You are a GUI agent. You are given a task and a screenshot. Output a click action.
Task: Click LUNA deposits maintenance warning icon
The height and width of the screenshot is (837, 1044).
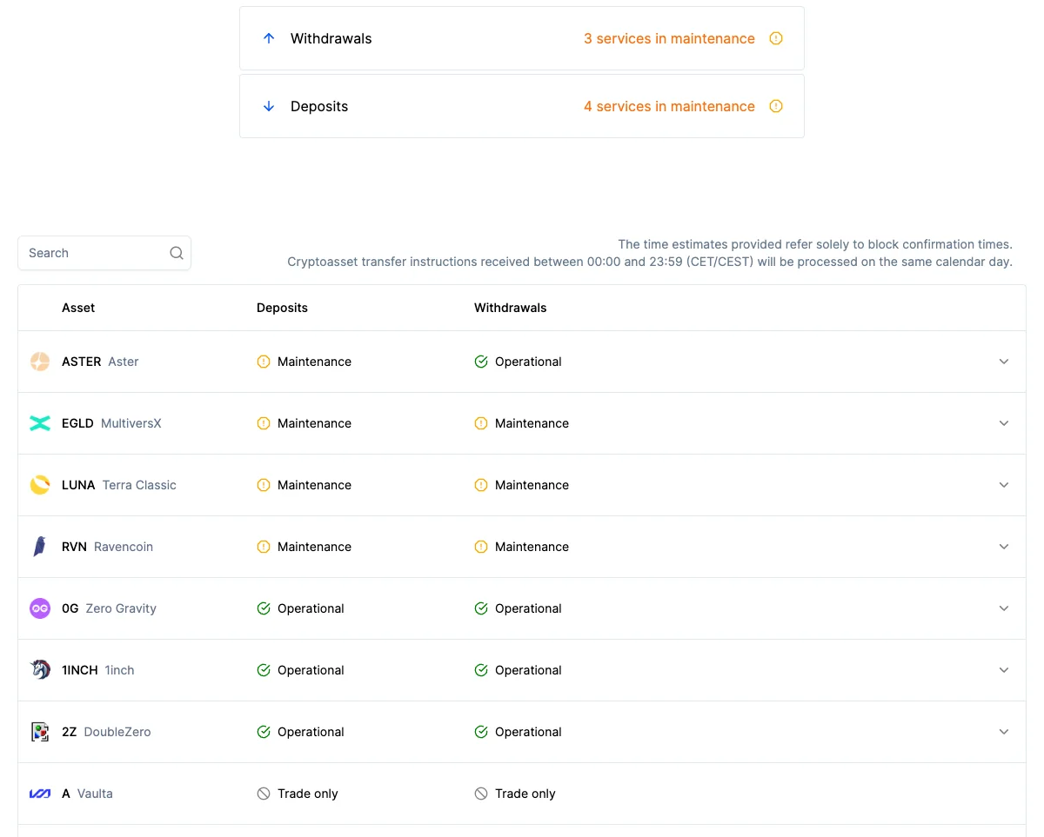264,485
